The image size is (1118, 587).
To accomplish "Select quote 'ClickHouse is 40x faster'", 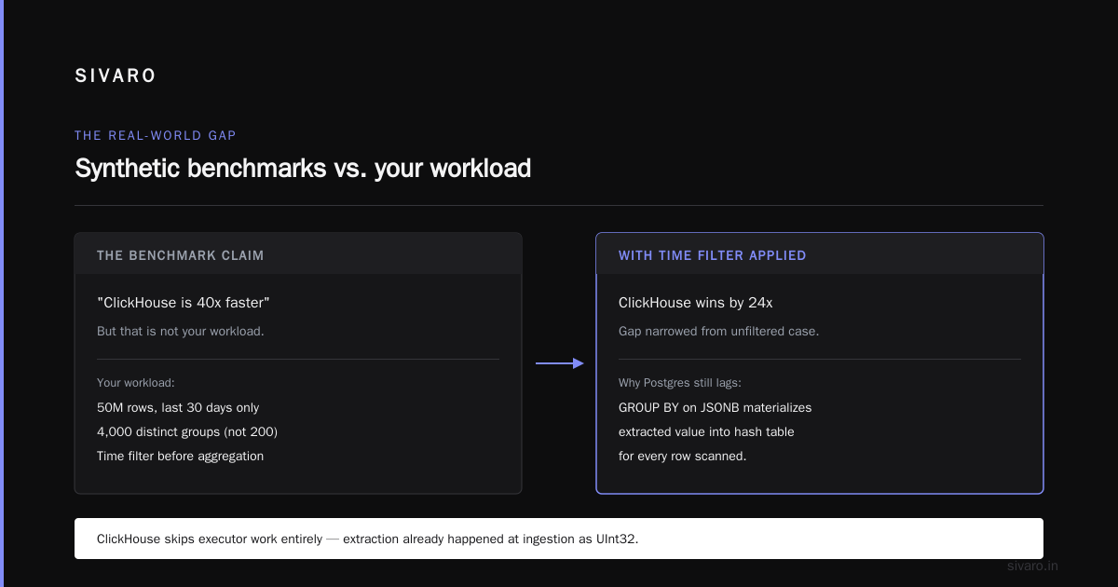I will point(184,303).
